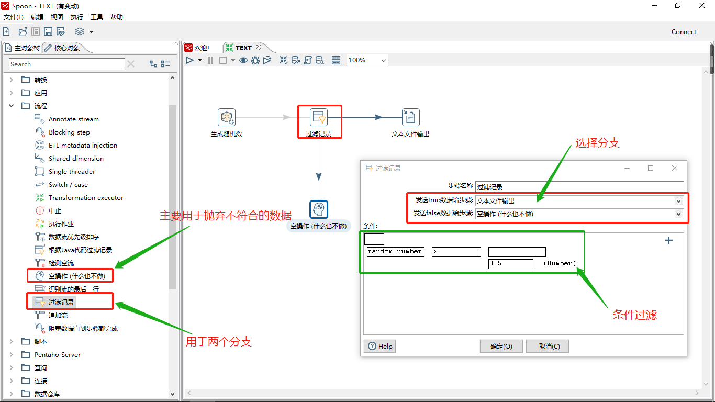Open the perspectives layers icon
715x402 pixels.
(x=80, y=31)
